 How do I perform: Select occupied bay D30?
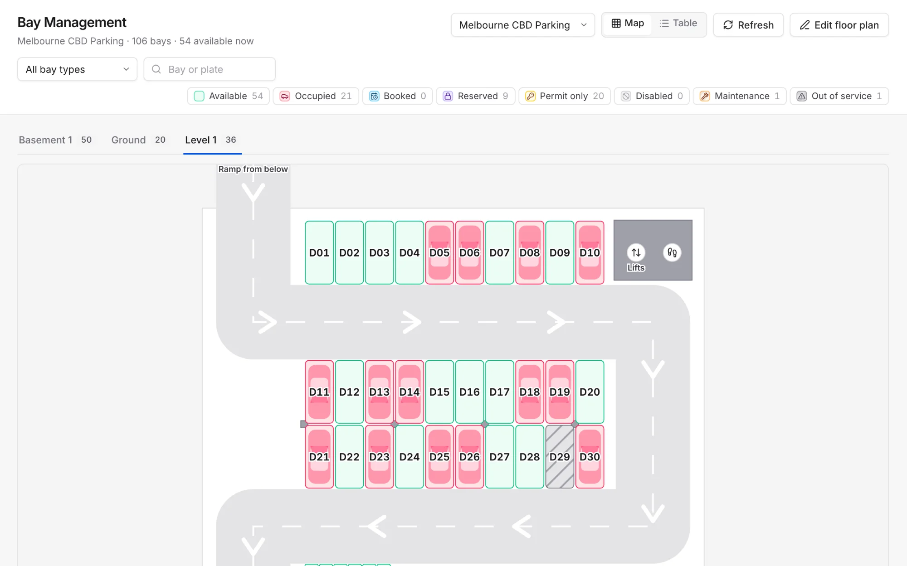tap(590, 457)
